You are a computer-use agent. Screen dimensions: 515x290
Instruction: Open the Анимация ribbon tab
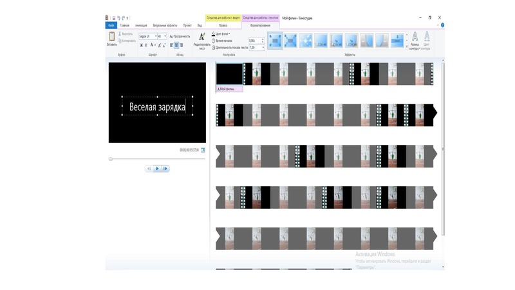click(141, 26)
